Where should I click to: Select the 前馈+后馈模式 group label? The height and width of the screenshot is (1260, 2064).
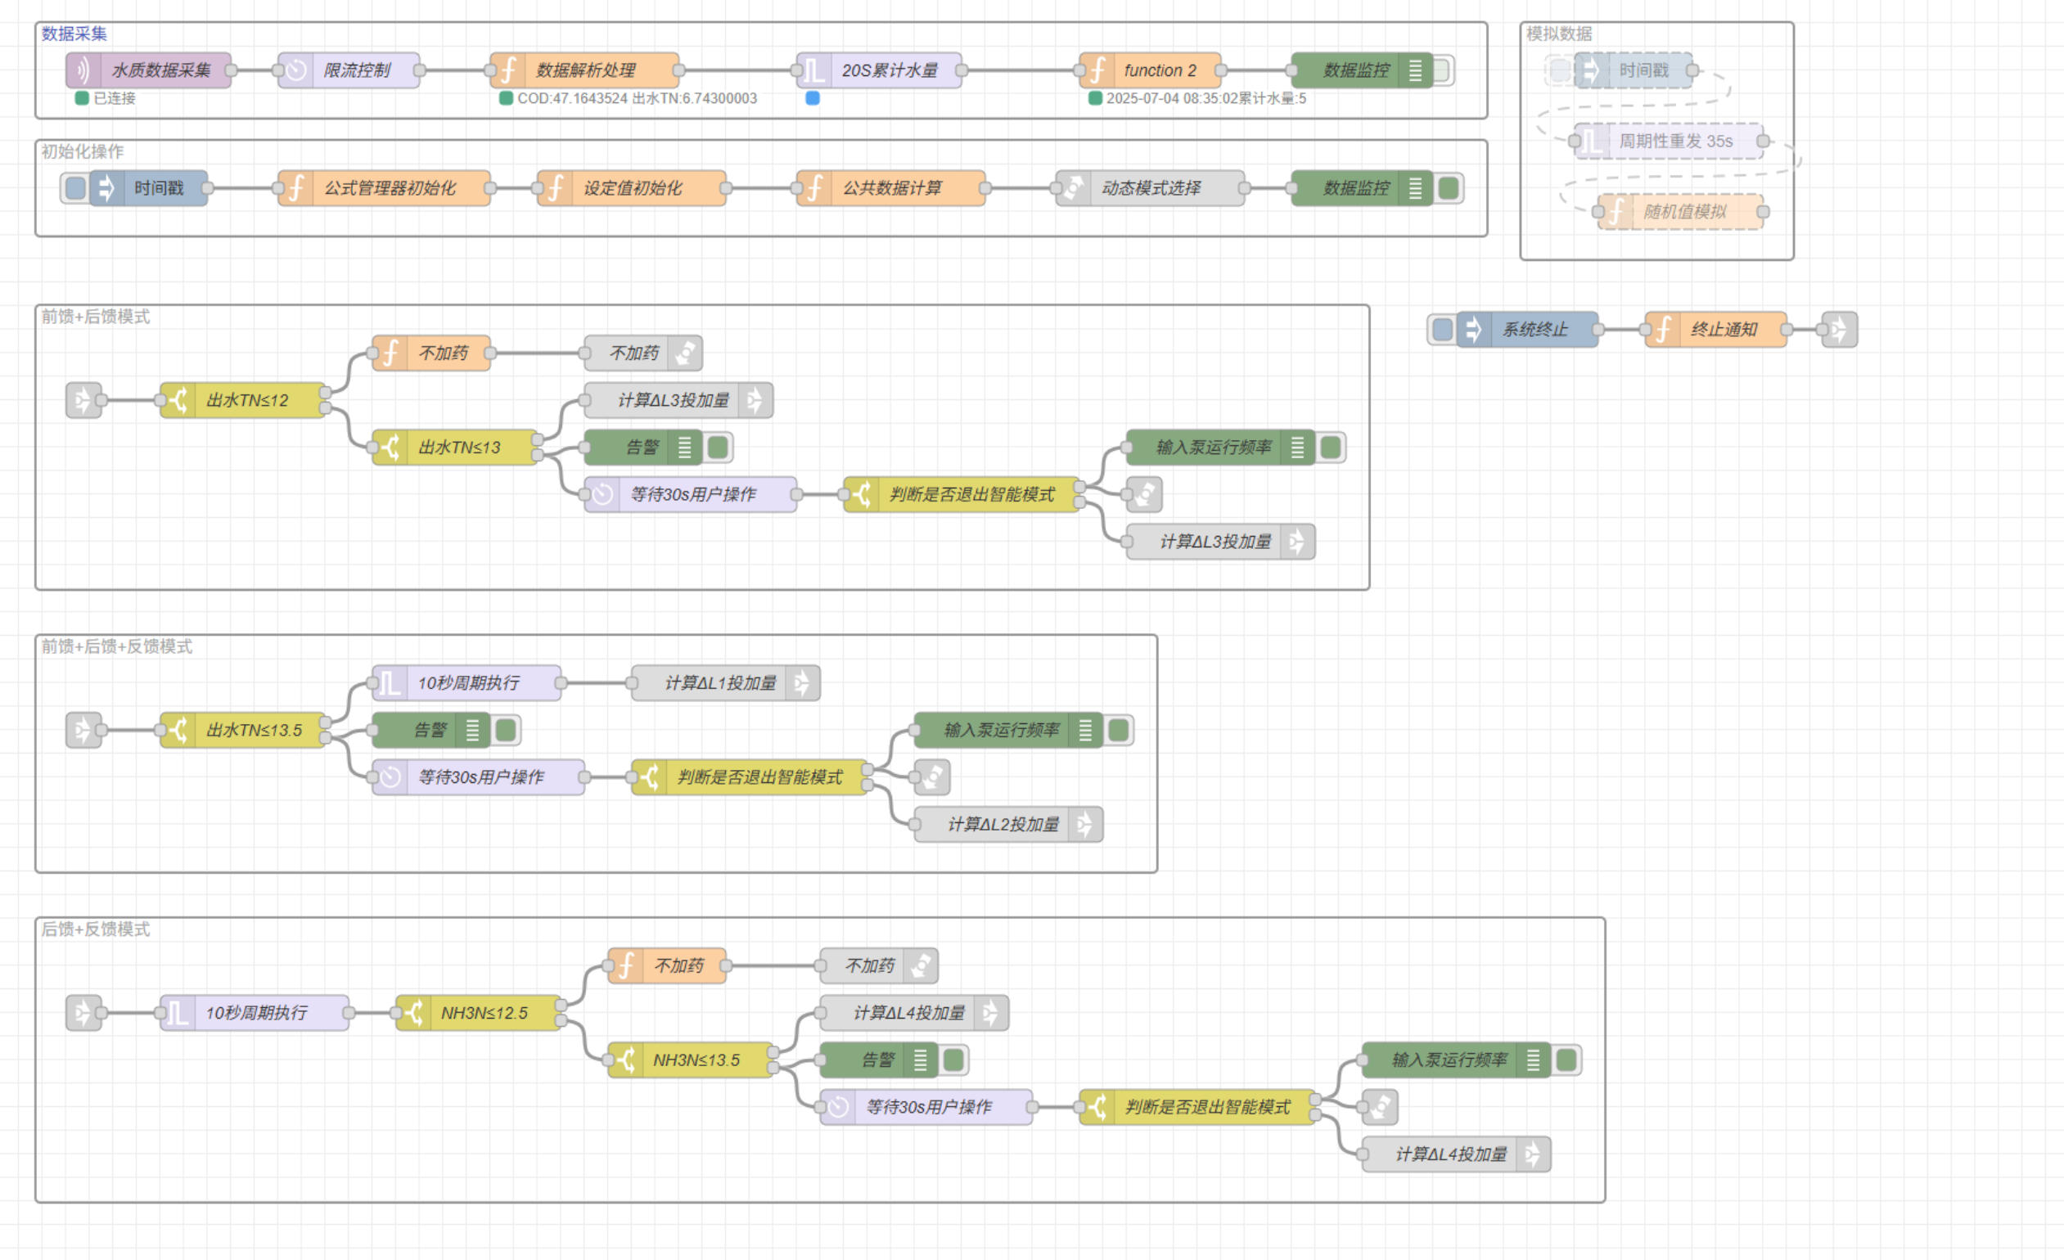click(x=96, y=317)
